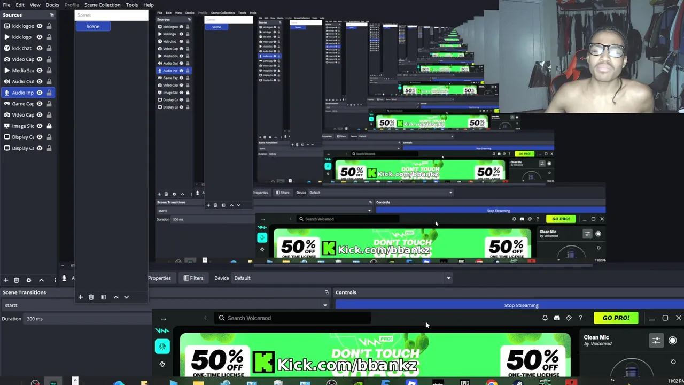Open Voicemod three-dots menu
Screen dimensions: 684x385
[x=164, y=319]
